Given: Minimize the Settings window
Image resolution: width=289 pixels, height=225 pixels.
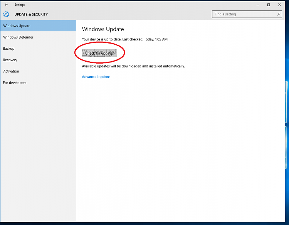Looking at the screenshot, I should (x=258, y=5).
